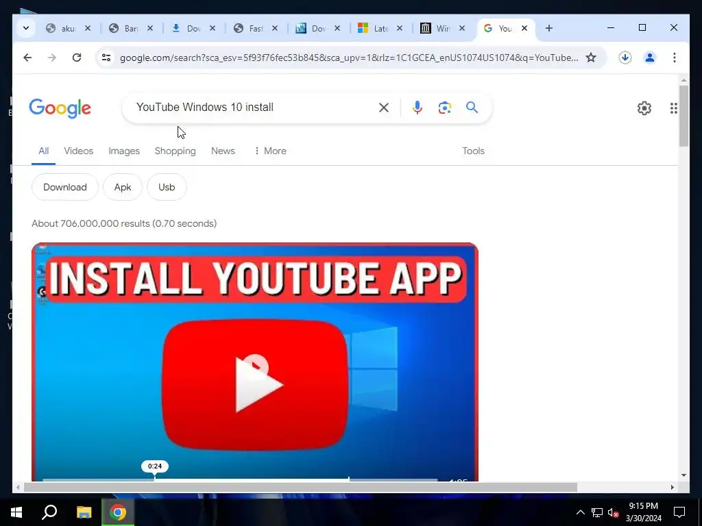Image resolution: width=702 pixels, height=526 pixels.
Task: Close the 'Fast' tab
Action: pyautogui.click(x=275, y=28)
